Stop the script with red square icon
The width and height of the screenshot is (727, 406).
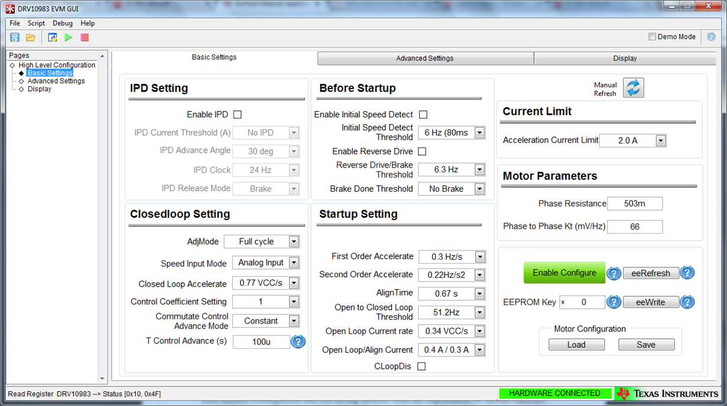pyautogui.click(x=85, y=37)
